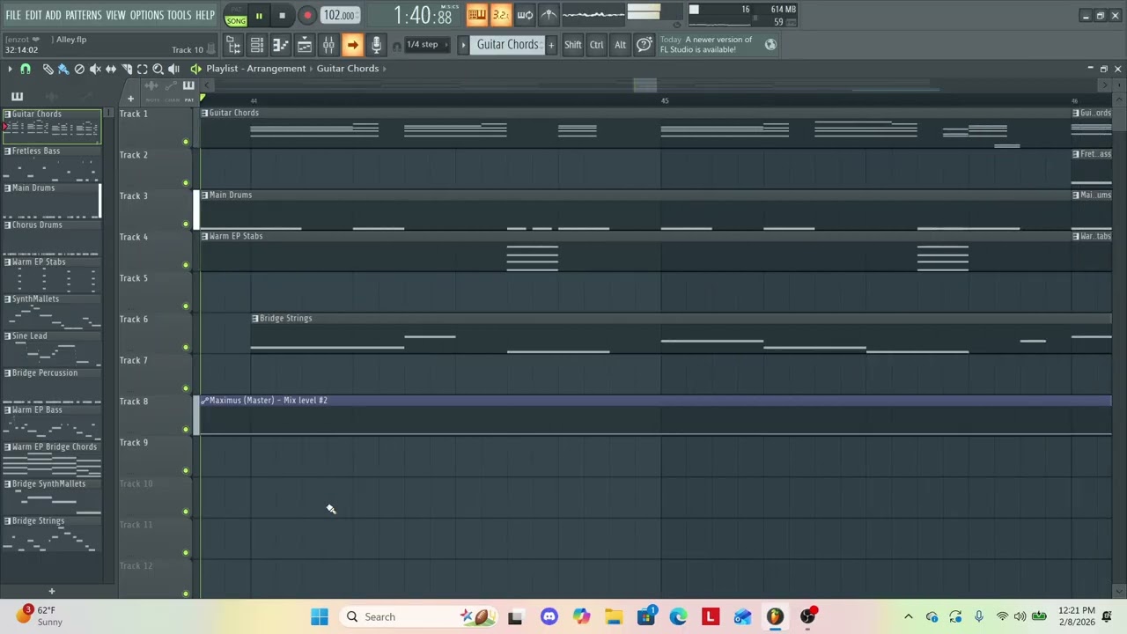Open the Main Drums clip menu on Track 3
Image resolution: width=1127 pixels, height=634 pixels.
204,195
